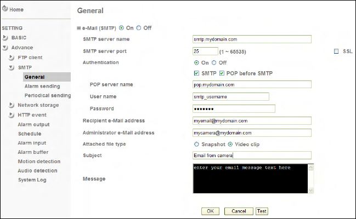Enable the SSL checkbox
The width and height of the screenshot is (356, 219).
pos(336,51)
